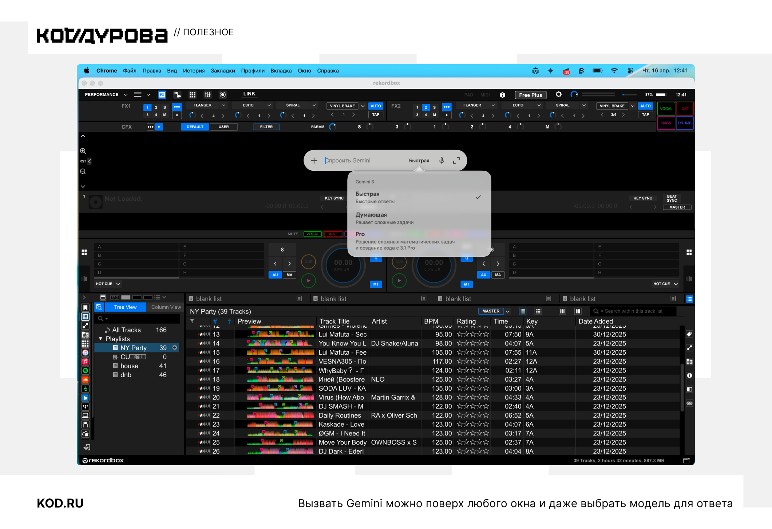
Task: Select Думающая model option
Action: coord(419,218)
